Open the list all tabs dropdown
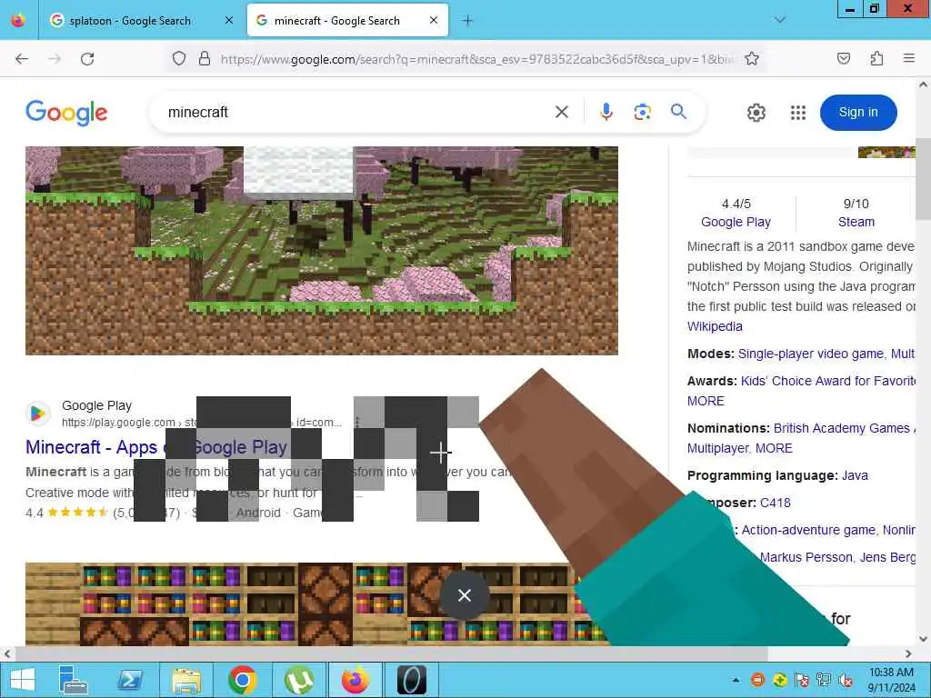The image size is (931, 698). coord(780,21)
